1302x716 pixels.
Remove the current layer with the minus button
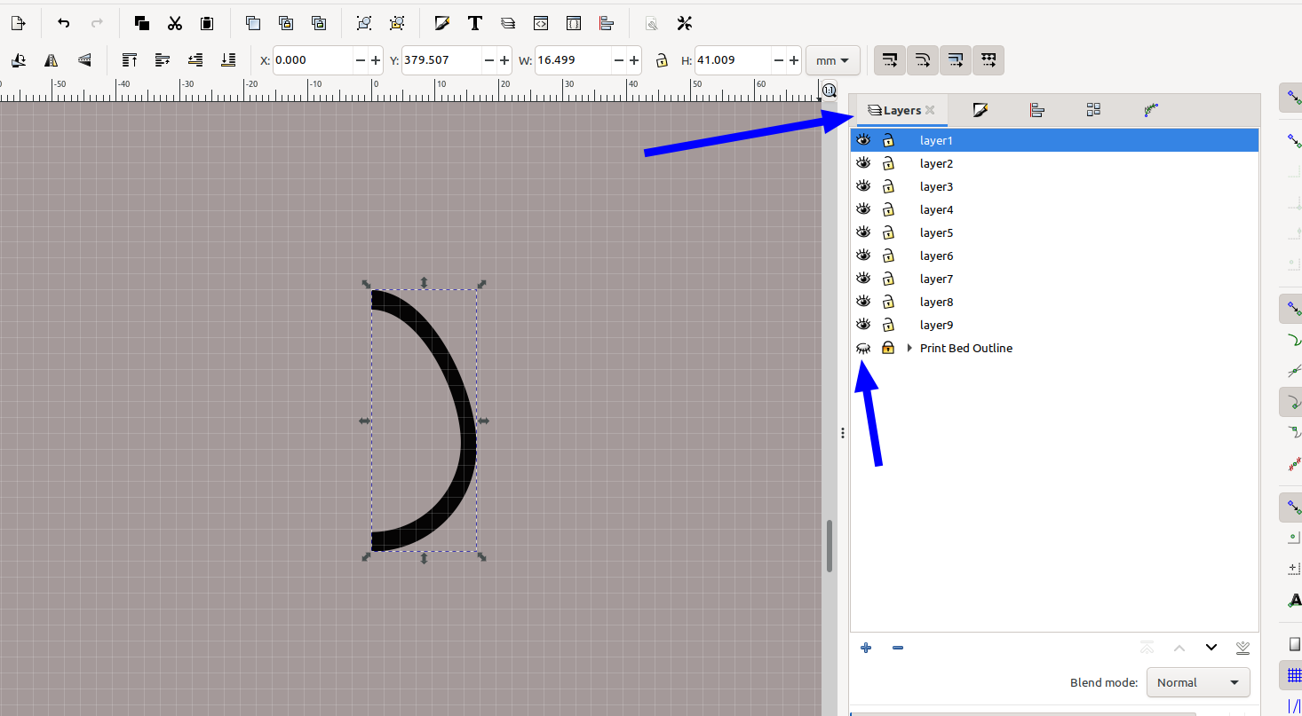click(x=898, y=648)
